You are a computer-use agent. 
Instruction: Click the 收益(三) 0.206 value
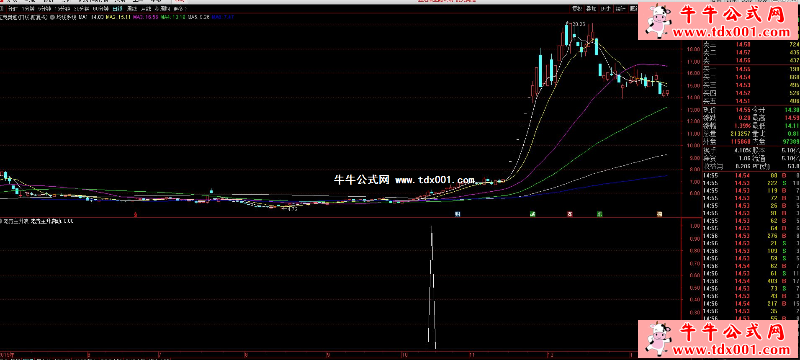pyautogui.click(x=743, y=166)
